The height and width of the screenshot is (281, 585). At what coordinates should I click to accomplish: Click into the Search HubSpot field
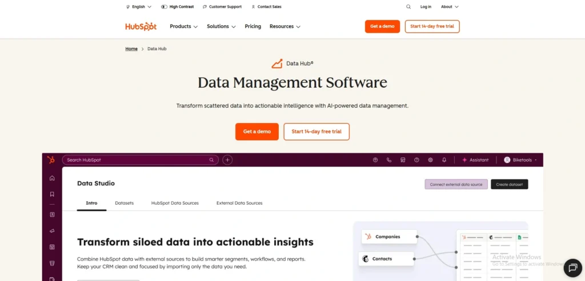(x=141, y=160)
